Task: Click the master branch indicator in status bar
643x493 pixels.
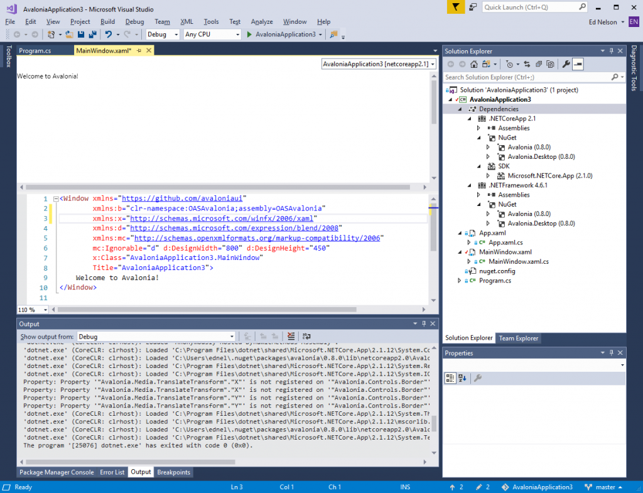Action: (x=605, y=487)
